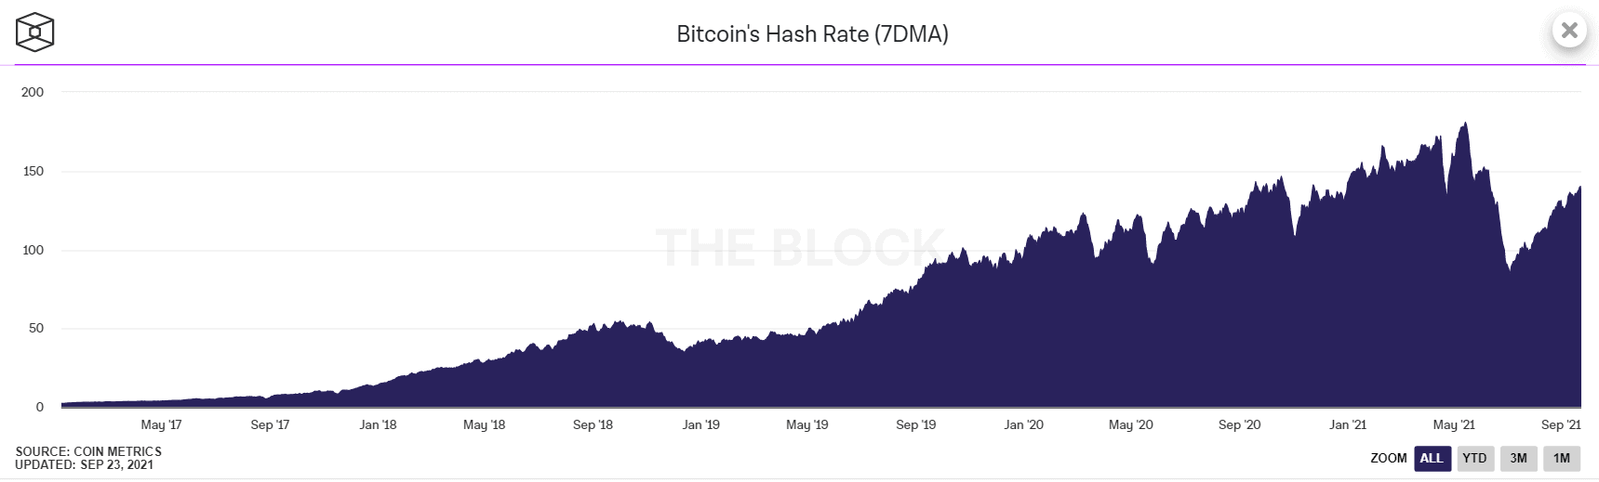Select the ALL zoom range
The width and height of the screenshot is (1599, 482).
(x=1432, y=458)
